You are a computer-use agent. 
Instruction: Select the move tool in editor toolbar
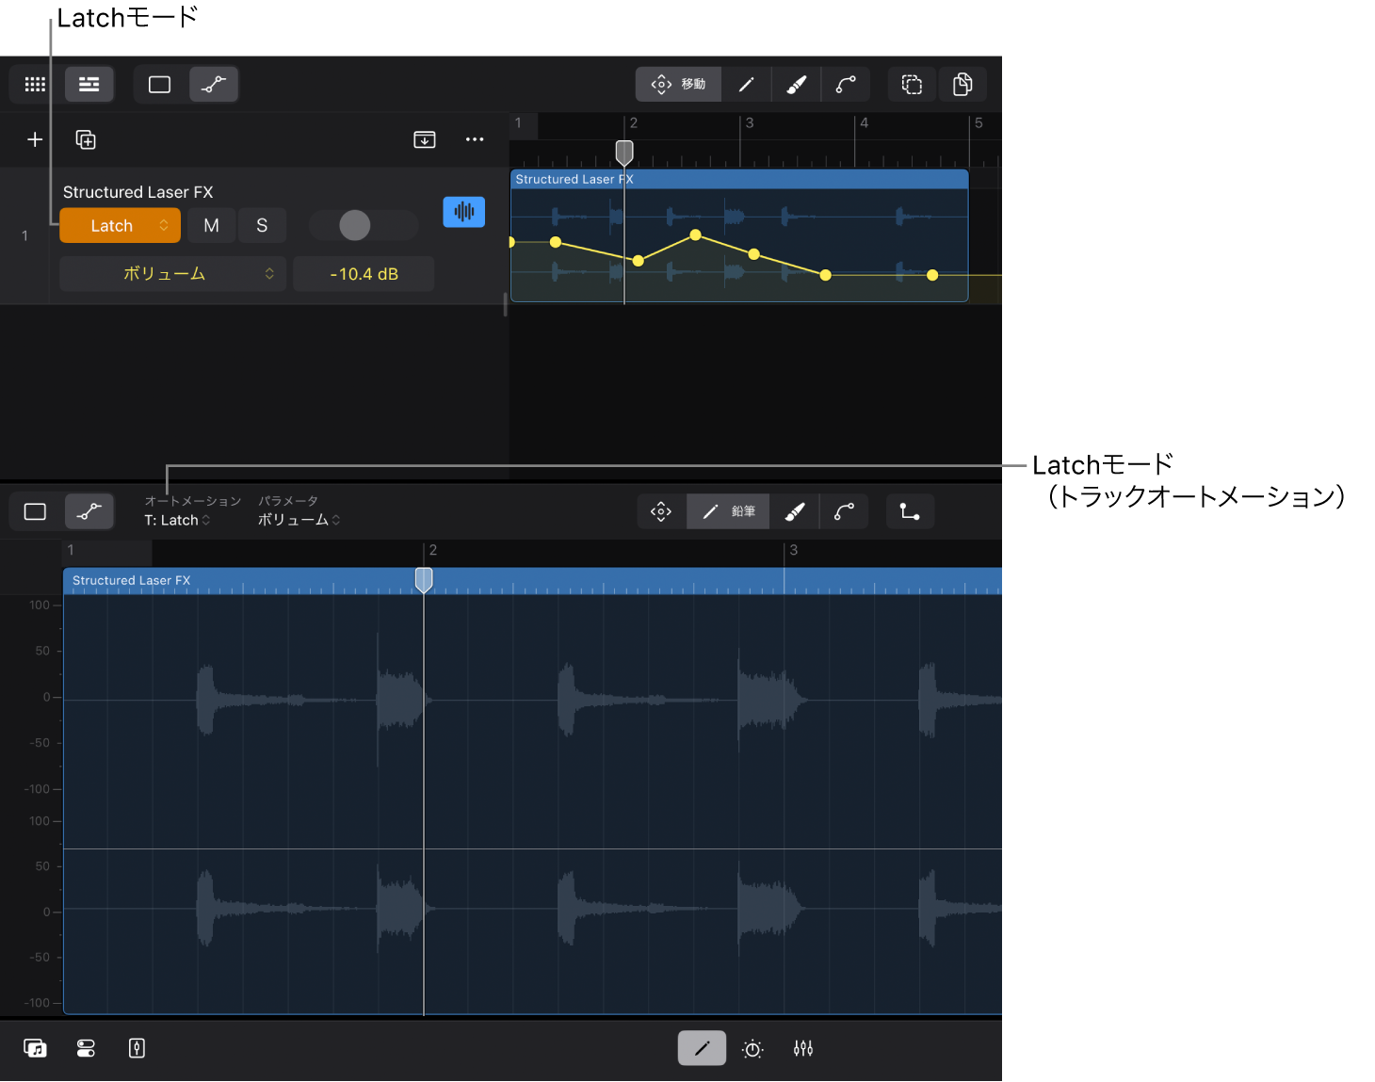pyautogui.click(x=661, y=511)
